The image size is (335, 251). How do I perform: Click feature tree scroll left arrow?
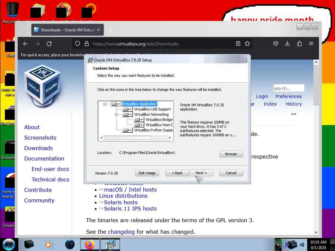pos(101,138)
